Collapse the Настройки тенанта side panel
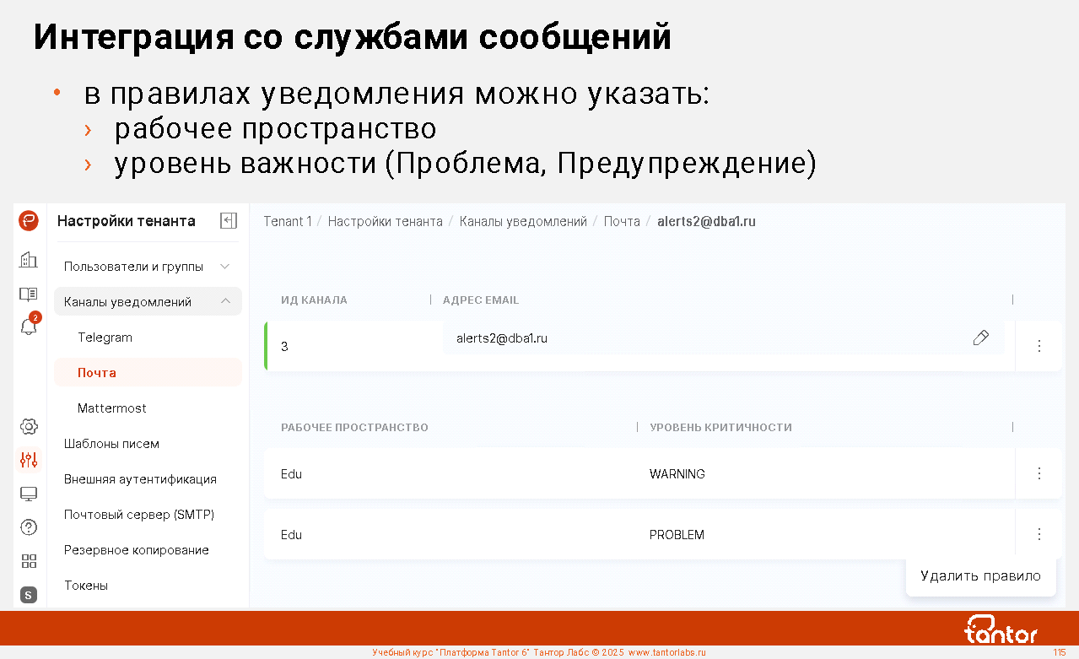 pos(228,221)
